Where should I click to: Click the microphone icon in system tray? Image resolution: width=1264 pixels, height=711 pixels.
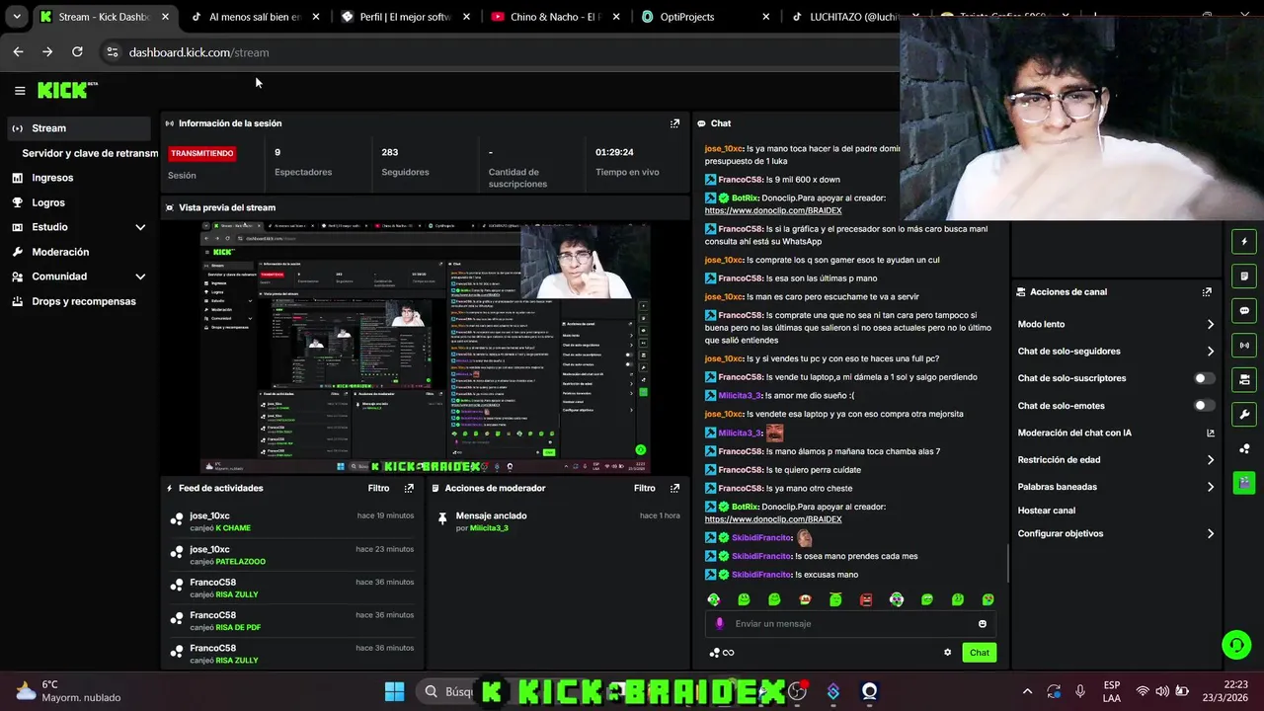(x=1080, y=691)
